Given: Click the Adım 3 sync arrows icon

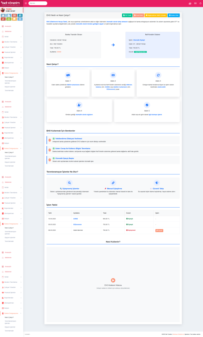Looking at the screenshot, I should click(x=158, y=75).
